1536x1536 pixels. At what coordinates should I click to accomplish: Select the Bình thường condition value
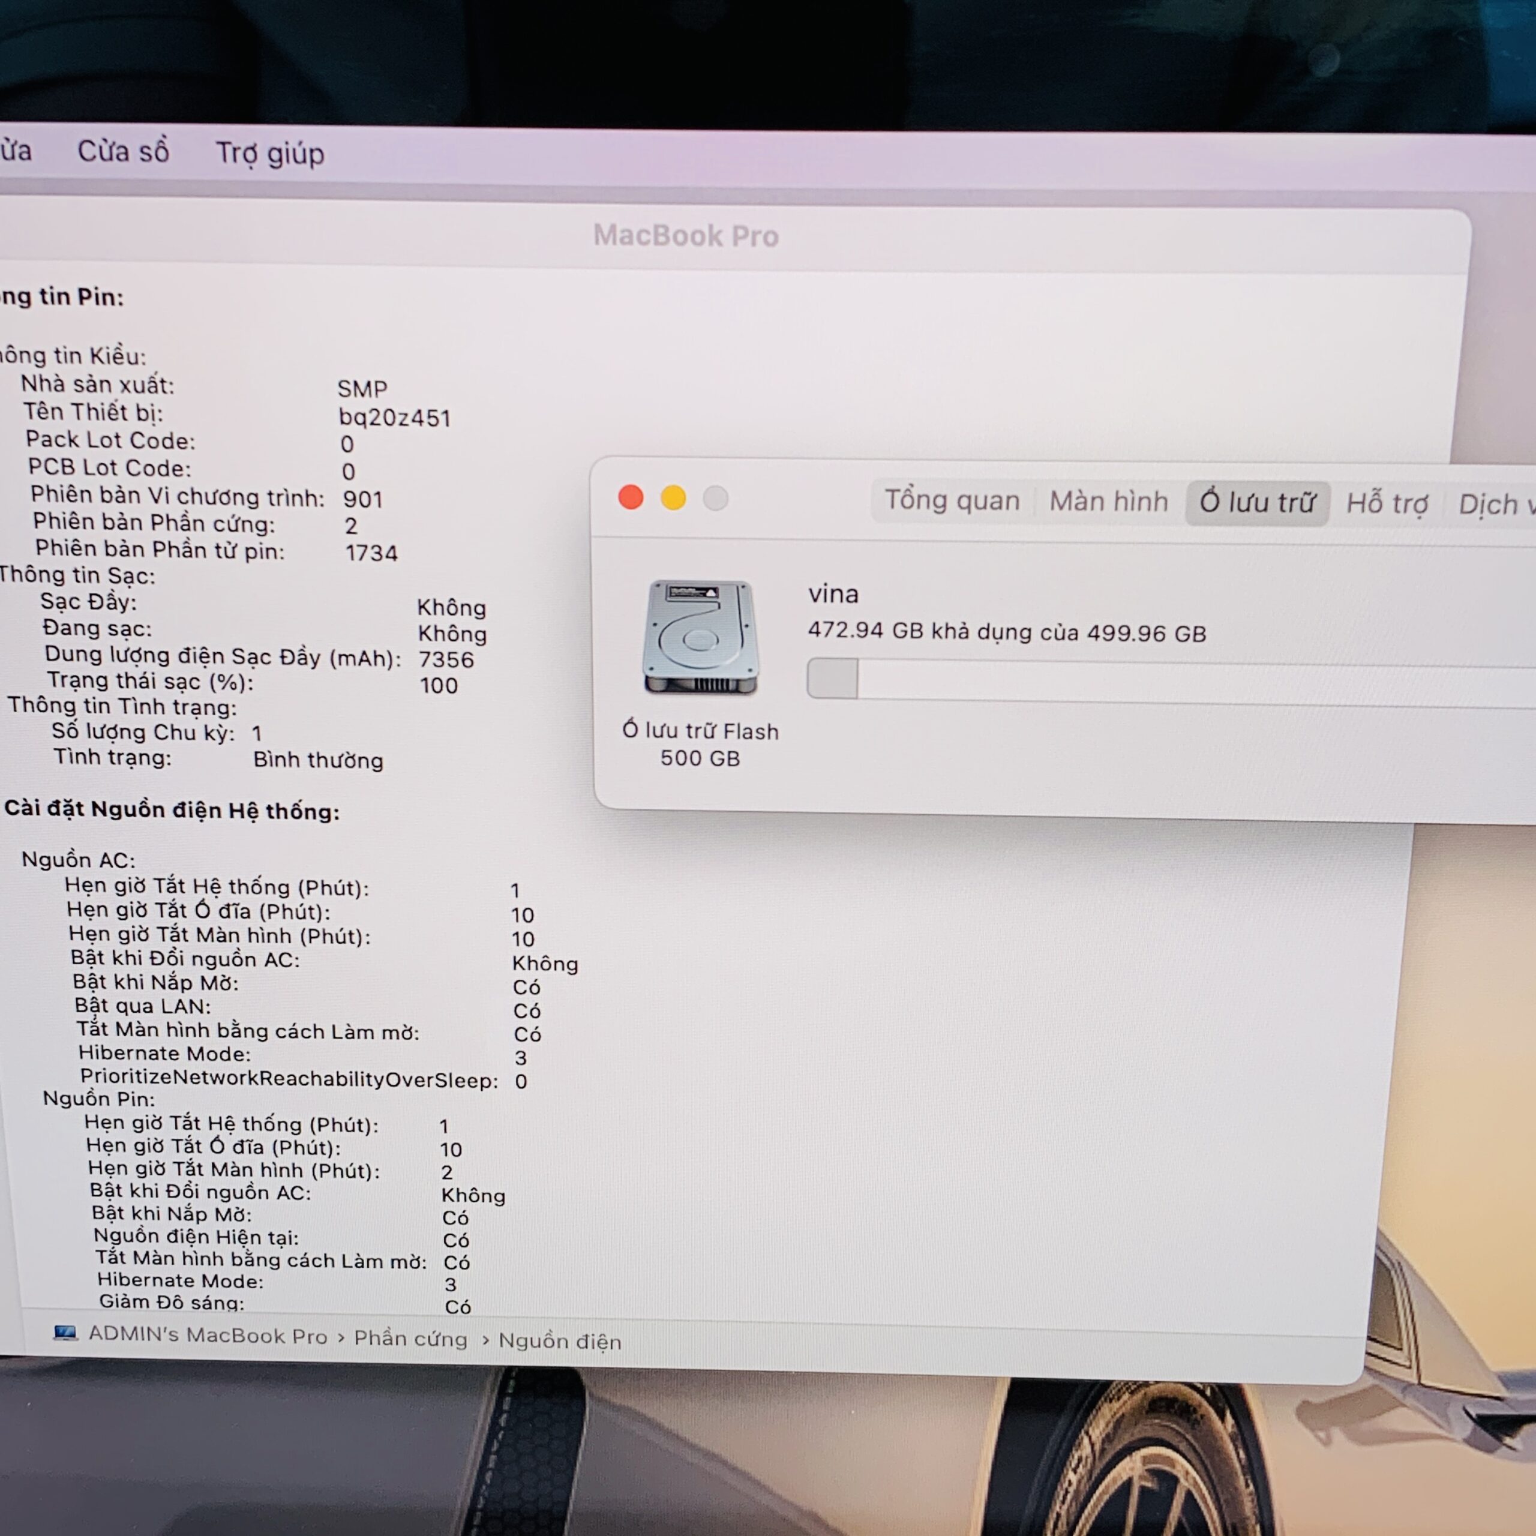318,760
